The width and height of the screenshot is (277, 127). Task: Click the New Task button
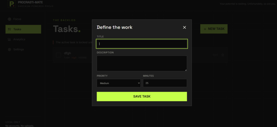[x=214, y=29]
